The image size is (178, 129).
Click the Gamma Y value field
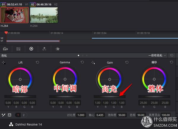pyautogui.click(x=53, y=103)
